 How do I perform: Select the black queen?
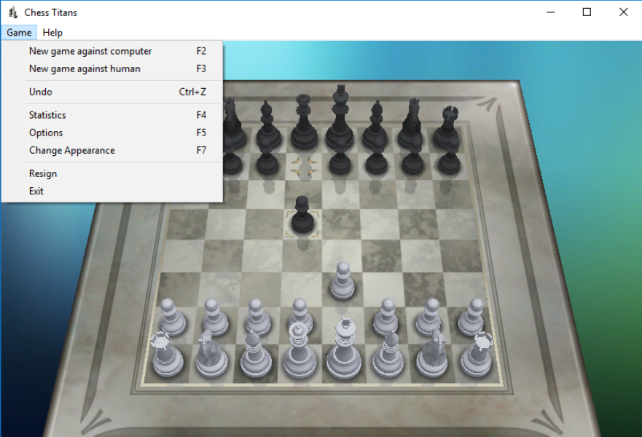coord(304,122)
